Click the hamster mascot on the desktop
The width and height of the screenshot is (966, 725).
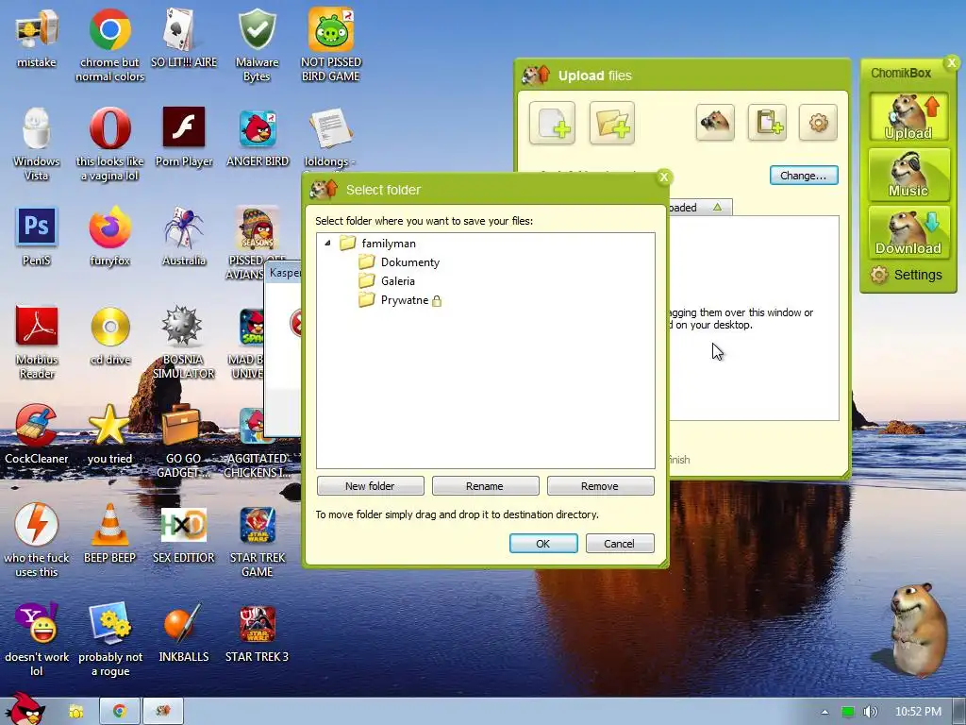(x=918, y=629)
